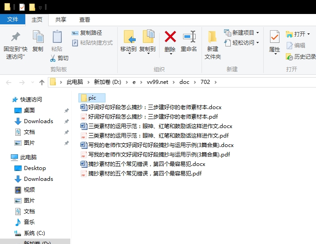Open the Move to dropdown arrow
The width and height of the screenshot is (316, 244).
129,54
